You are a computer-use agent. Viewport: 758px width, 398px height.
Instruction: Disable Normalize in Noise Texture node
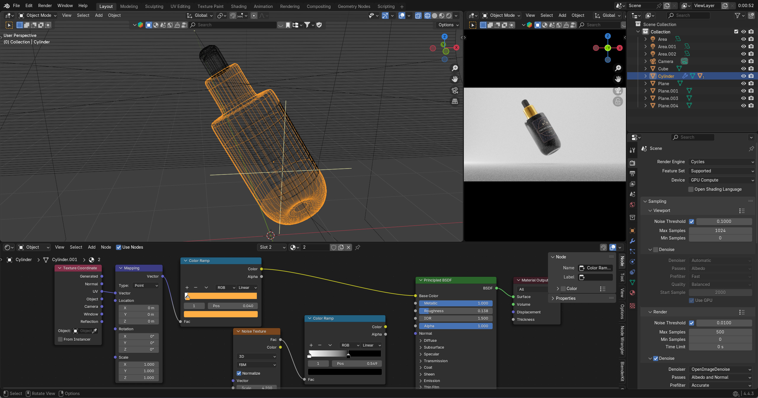click(239, 373)
